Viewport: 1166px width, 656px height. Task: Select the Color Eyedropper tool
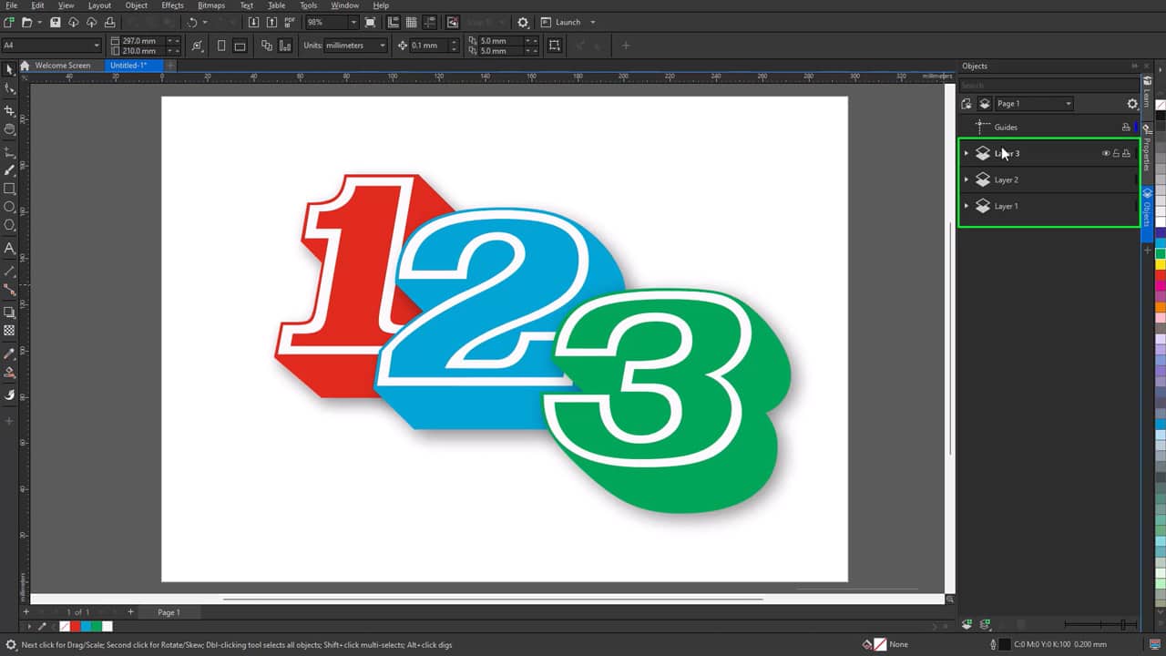(10, 354)
